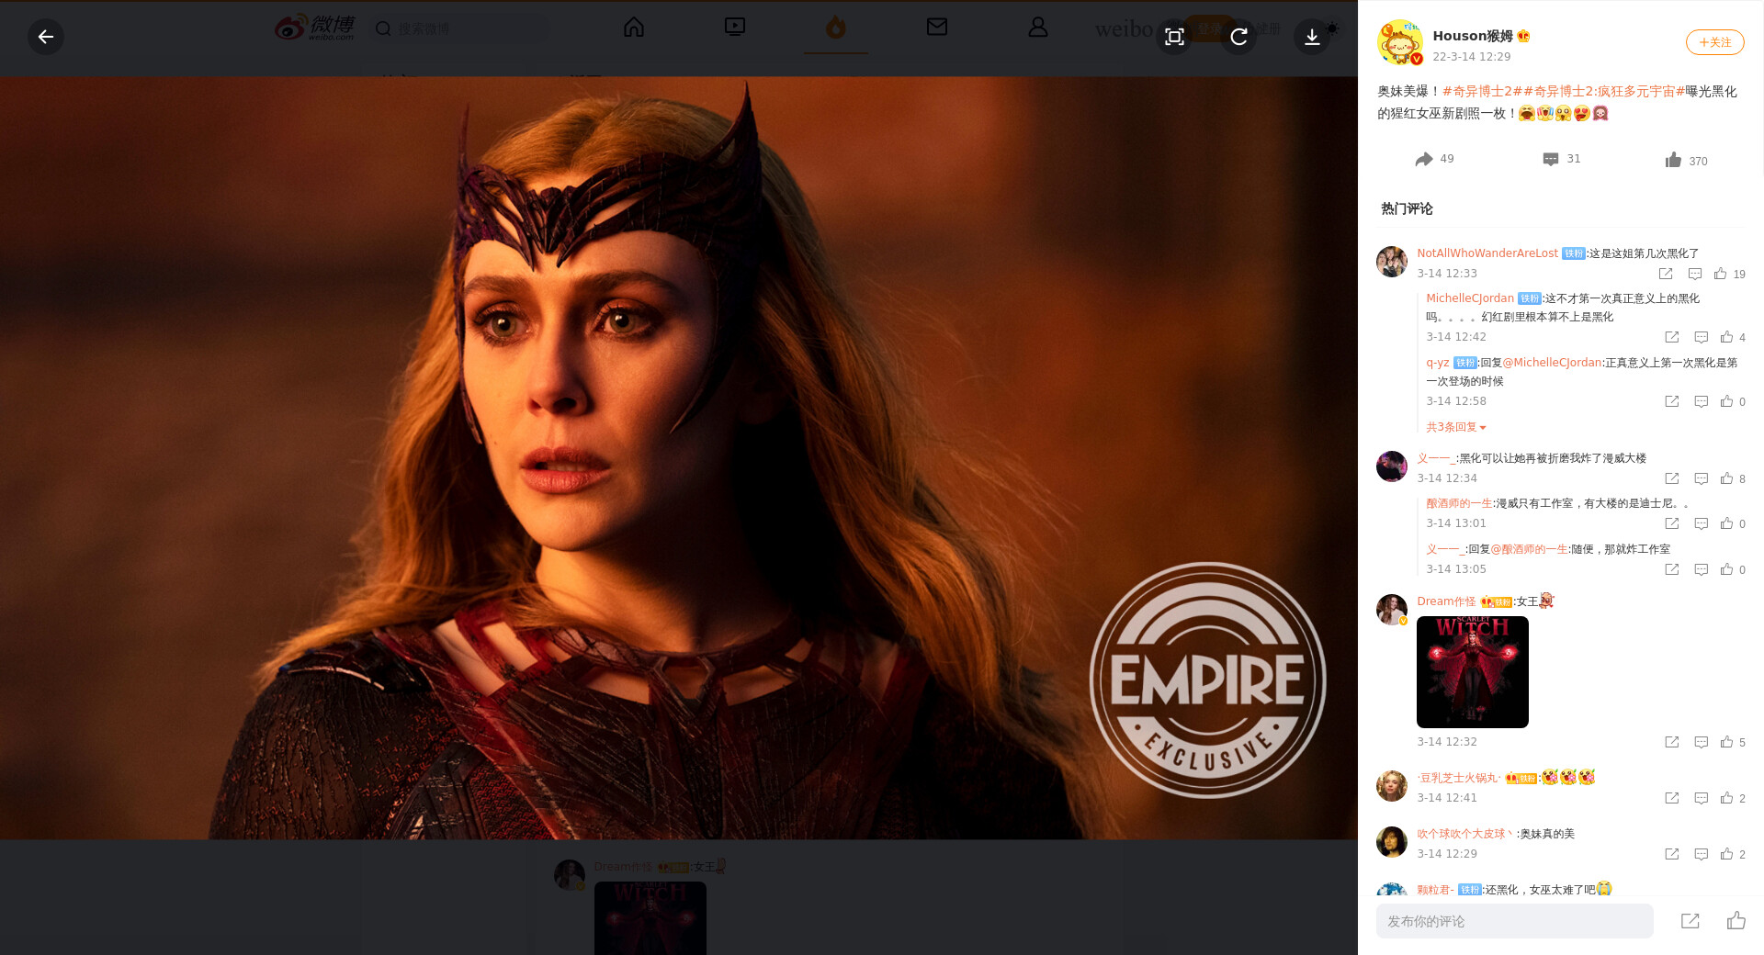This screenshot has height=955, width=1764.
Task: Click the back arrow button
Action: [46, 37]
